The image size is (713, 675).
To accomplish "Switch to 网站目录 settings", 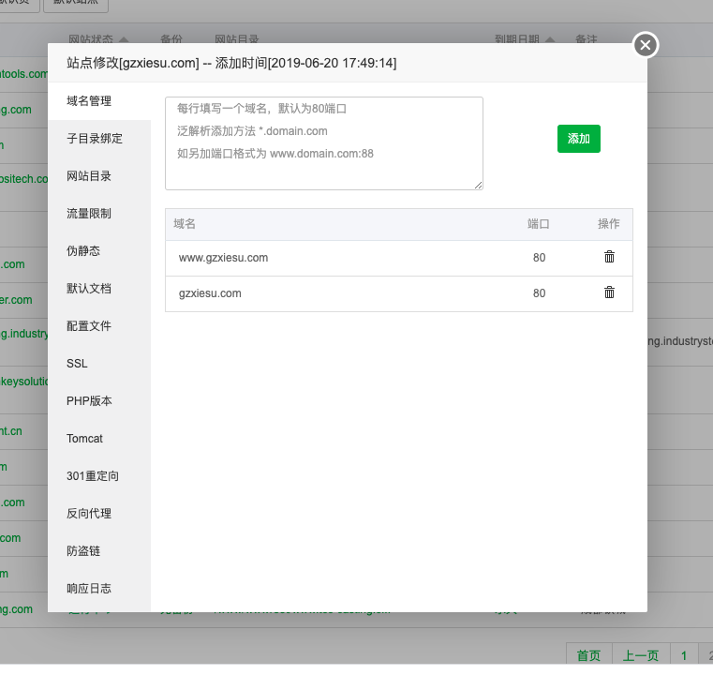I will click(x=89, y=176).
